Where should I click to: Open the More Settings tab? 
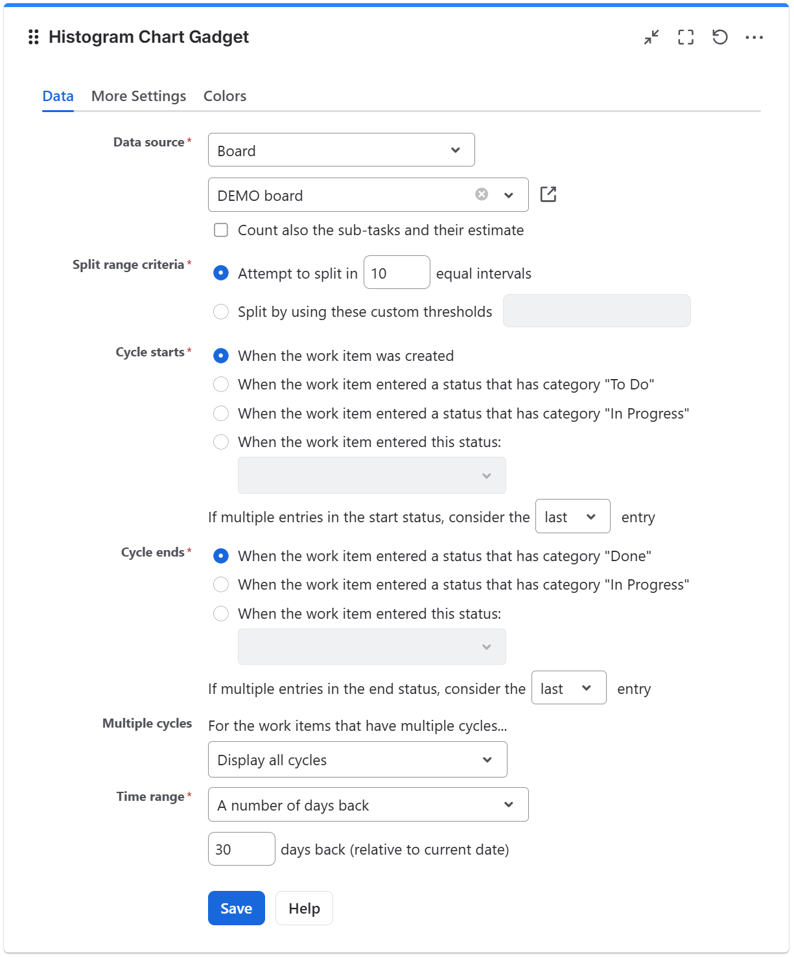(139, 96)
